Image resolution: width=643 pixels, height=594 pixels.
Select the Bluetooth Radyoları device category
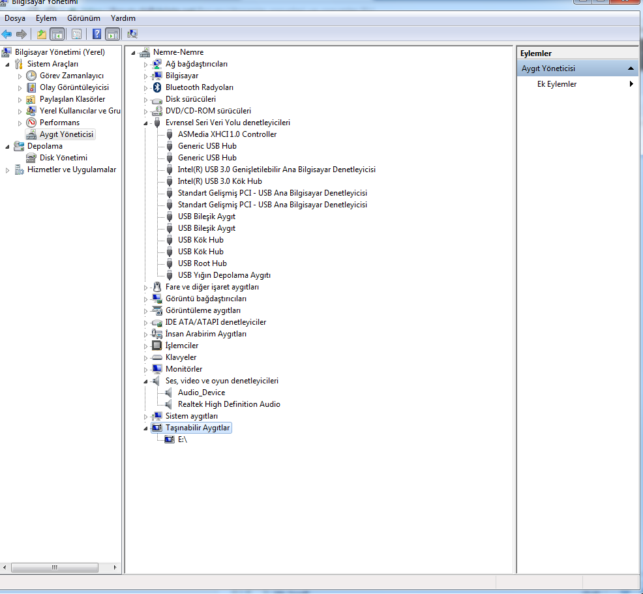pos(199,87)
